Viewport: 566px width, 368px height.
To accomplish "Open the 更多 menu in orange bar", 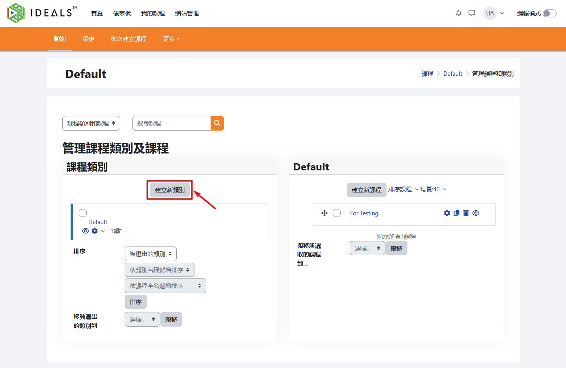I will (x=171, y=39).
